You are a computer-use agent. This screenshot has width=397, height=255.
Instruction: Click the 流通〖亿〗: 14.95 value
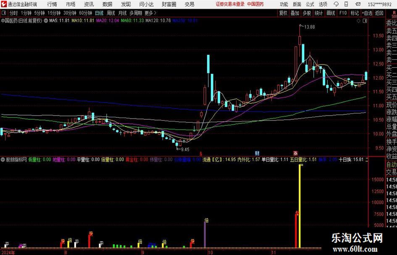tap(219, 160)
